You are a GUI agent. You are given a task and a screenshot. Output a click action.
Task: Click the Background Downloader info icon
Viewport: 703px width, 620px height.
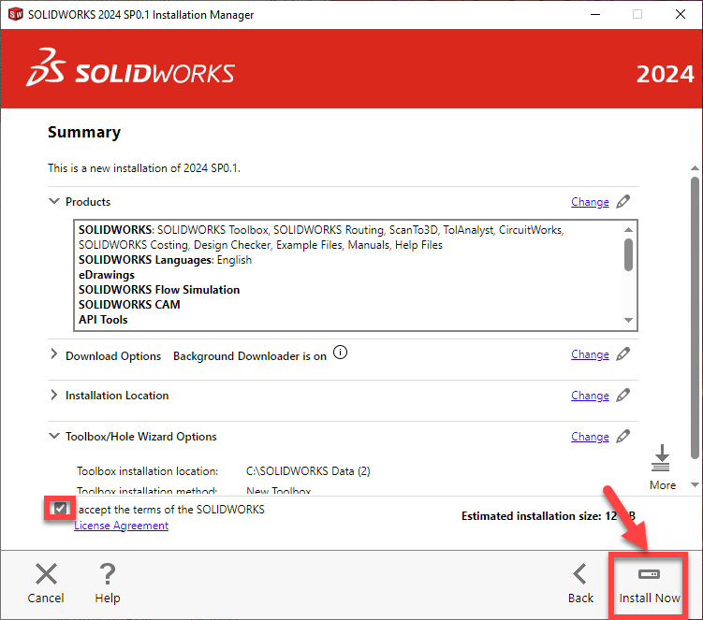pyautogui.click(x=341, y=353)
